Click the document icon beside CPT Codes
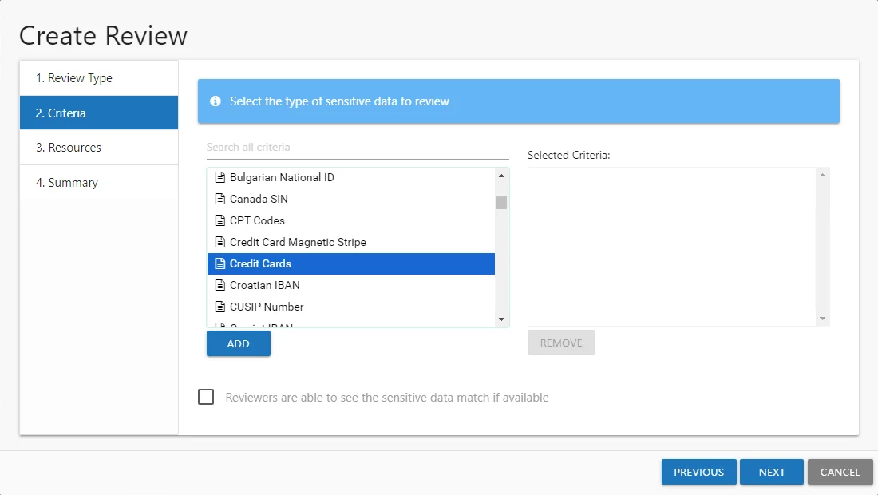This screenshot has height=495, width=878. coord(220,220)
